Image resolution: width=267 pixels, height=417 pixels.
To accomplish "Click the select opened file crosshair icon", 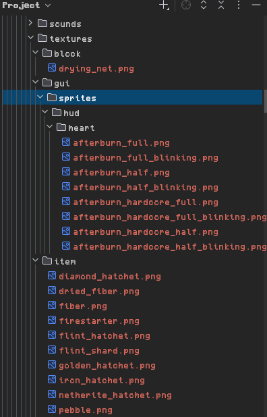I will click(x=186, y=5).
